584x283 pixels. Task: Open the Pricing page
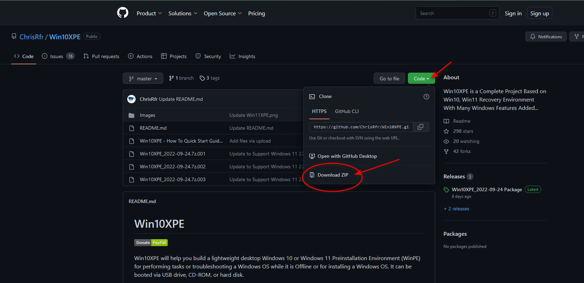point(256,13)
